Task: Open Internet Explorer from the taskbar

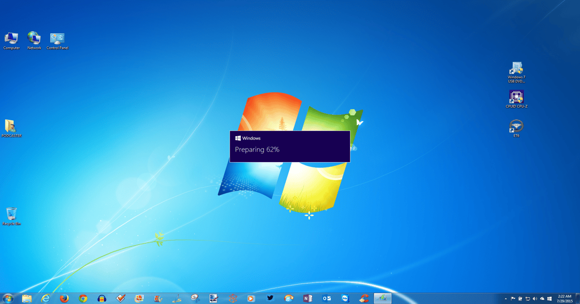Action: tap(45, 298)
